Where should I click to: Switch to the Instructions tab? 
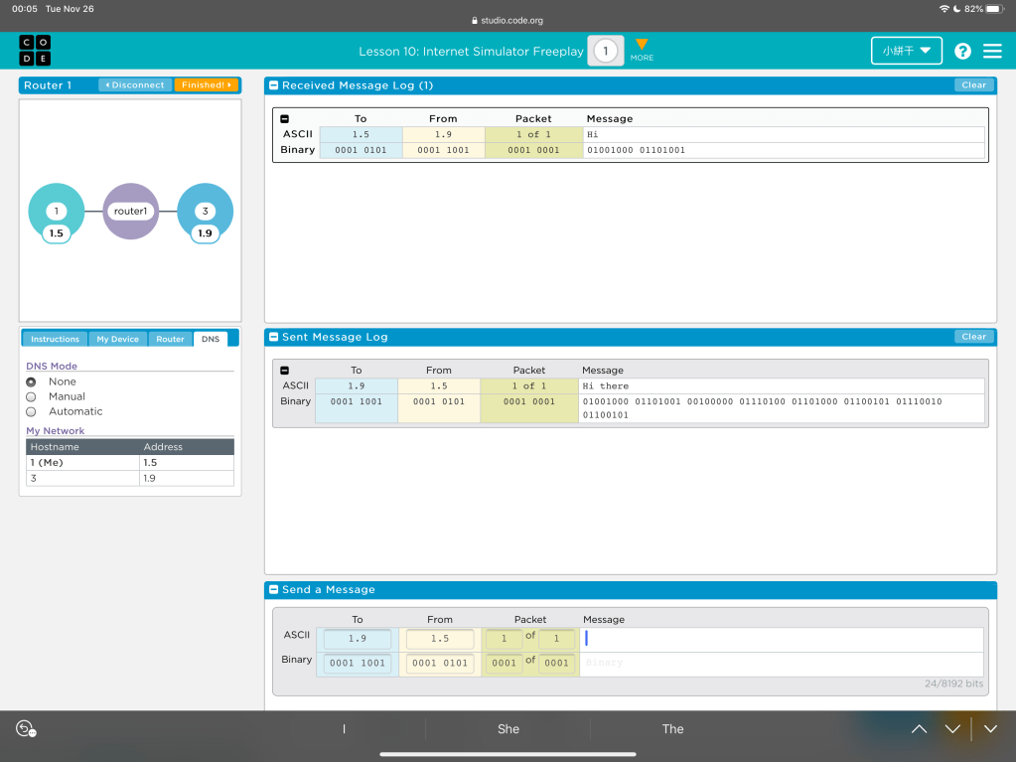click(55, 339)
